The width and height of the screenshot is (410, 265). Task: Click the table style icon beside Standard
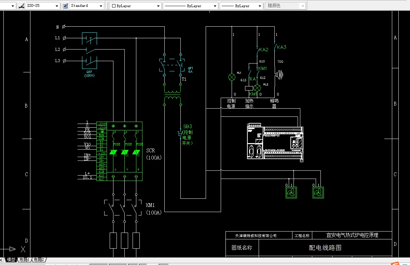[65, 6]
